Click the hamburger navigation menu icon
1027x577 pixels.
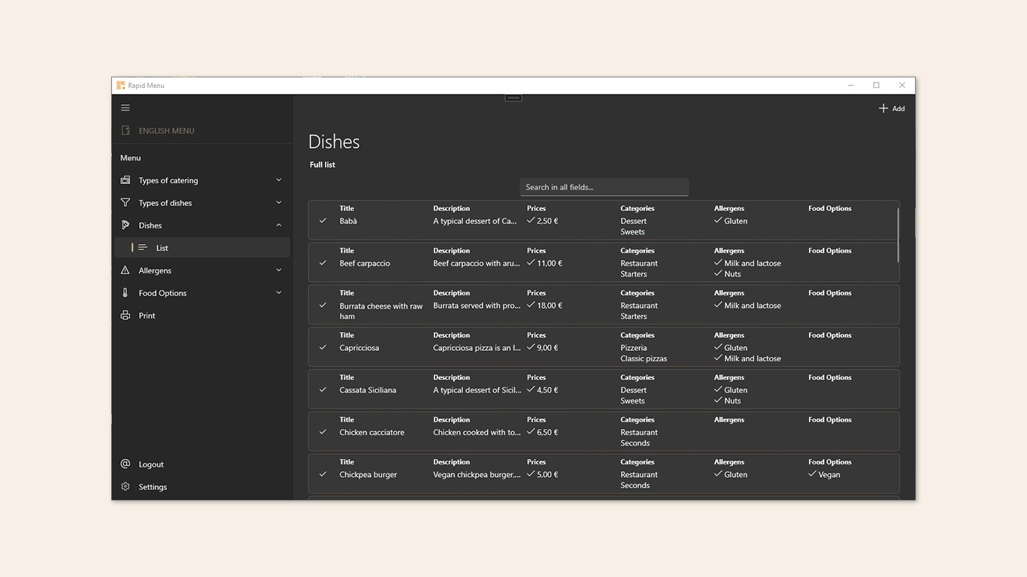126,108
